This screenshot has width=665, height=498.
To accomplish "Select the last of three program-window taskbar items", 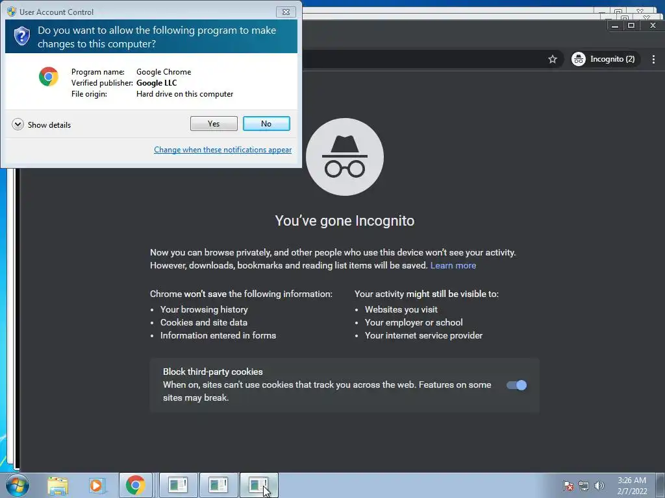I will [258, 485].
